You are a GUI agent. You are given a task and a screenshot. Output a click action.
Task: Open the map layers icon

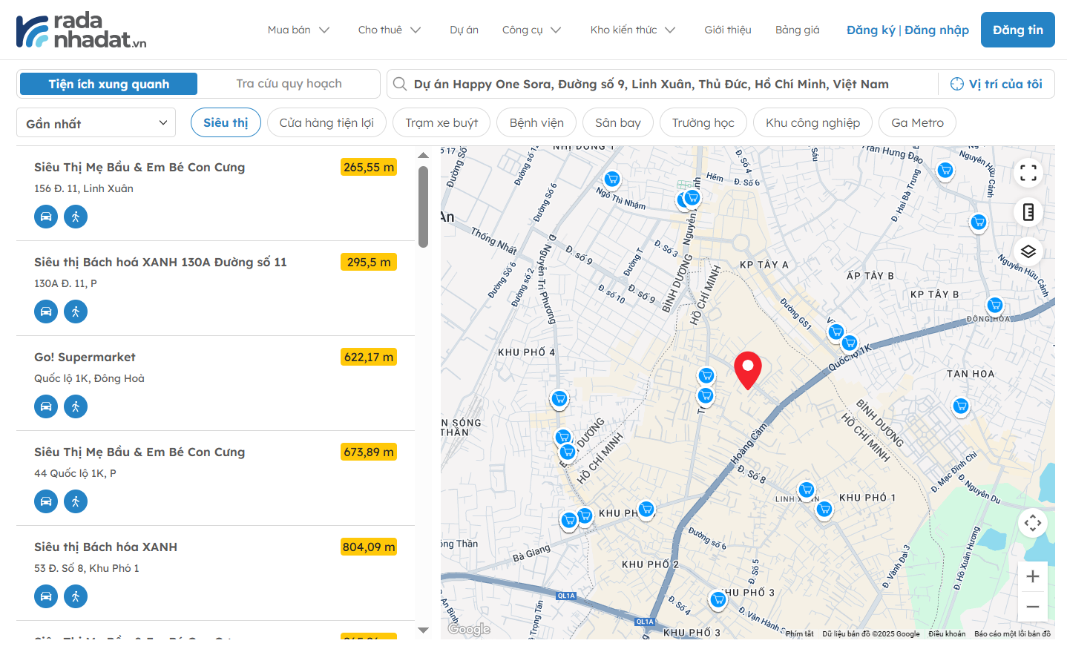click(x=1028, y=251)
